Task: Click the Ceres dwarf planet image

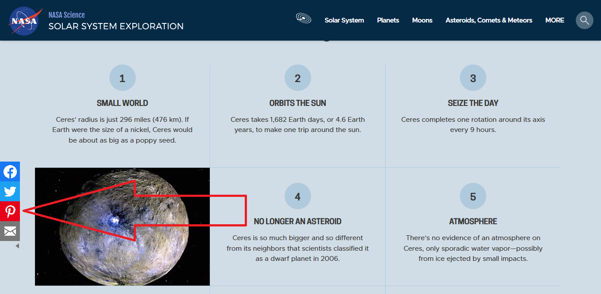Action: [x=122, y=226]
